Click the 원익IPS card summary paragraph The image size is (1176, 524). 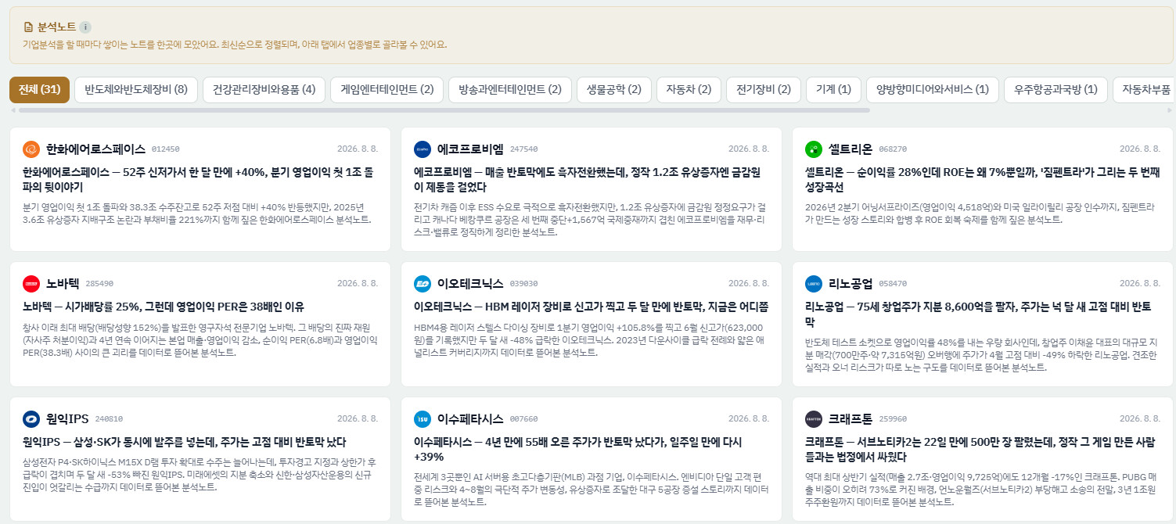[198, 475]
